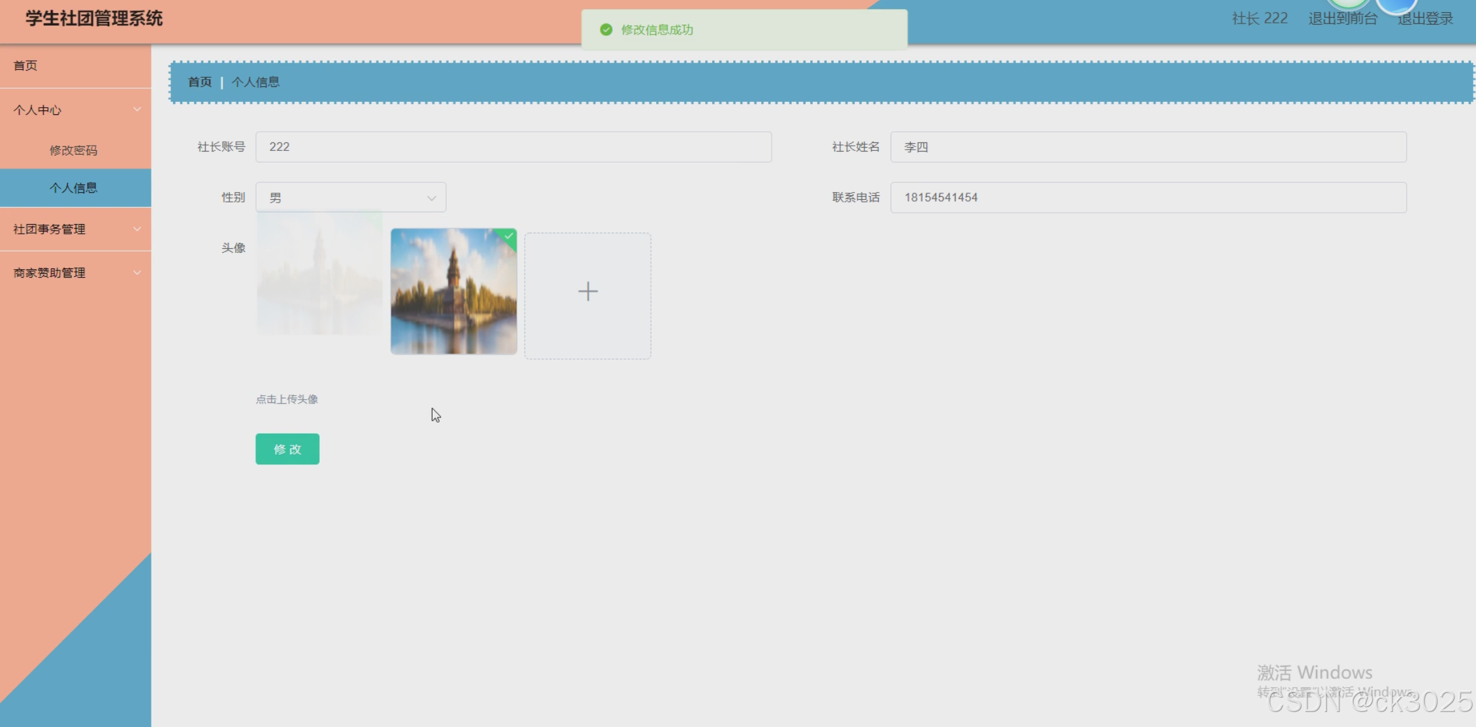The width and height of the screenshot is (1476, 727).
Task: Click the 社长 222 user label
Action: [x=1259, y=19]
